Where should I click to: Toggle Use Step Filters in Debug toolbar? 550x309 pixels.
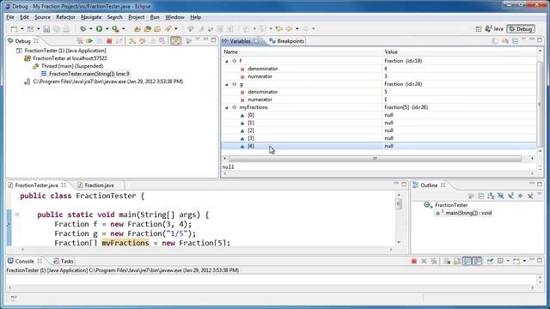[175, 41]
